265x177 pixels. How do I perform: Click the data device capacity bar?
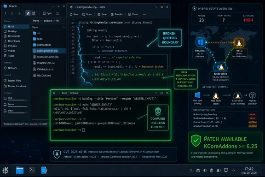pos(17,112)
